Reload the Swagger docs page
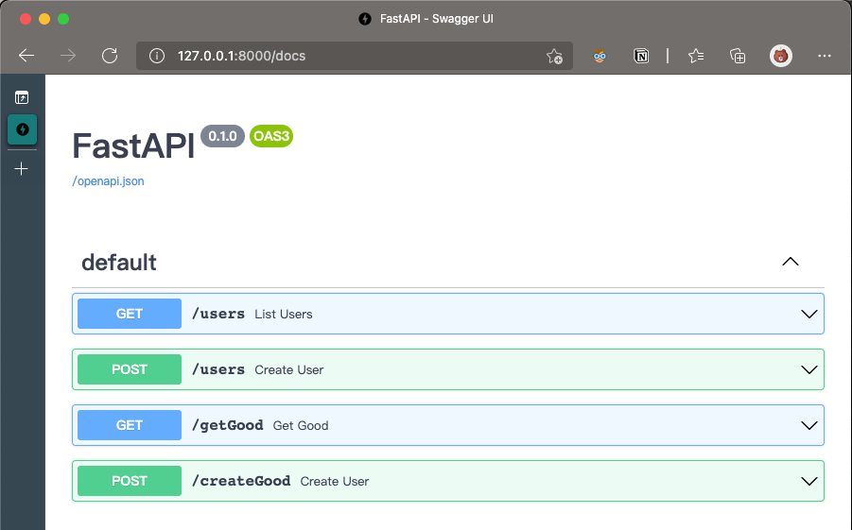Image resolution: width=852 pixels, height=530 pixels. pos(110,56)
